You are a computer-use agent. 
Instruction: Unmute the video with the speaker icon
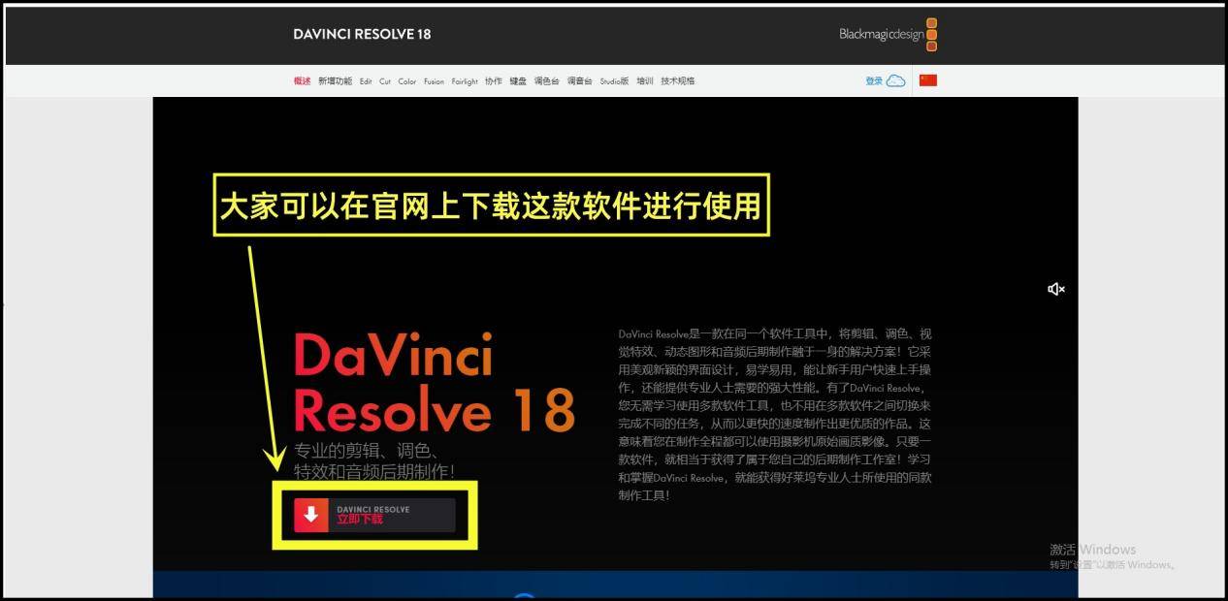[x=1056, y=289]
